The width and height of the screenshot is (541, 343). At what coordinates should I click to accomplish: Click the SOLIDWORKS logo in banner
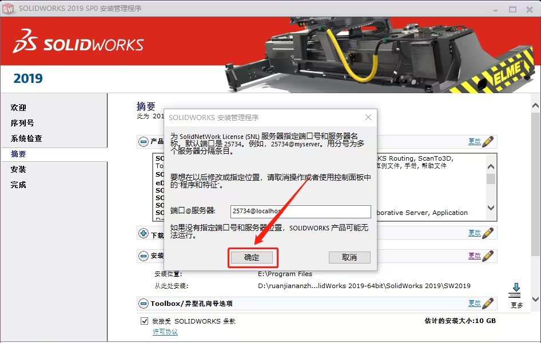pyautogui.click(x=78, y=42)
